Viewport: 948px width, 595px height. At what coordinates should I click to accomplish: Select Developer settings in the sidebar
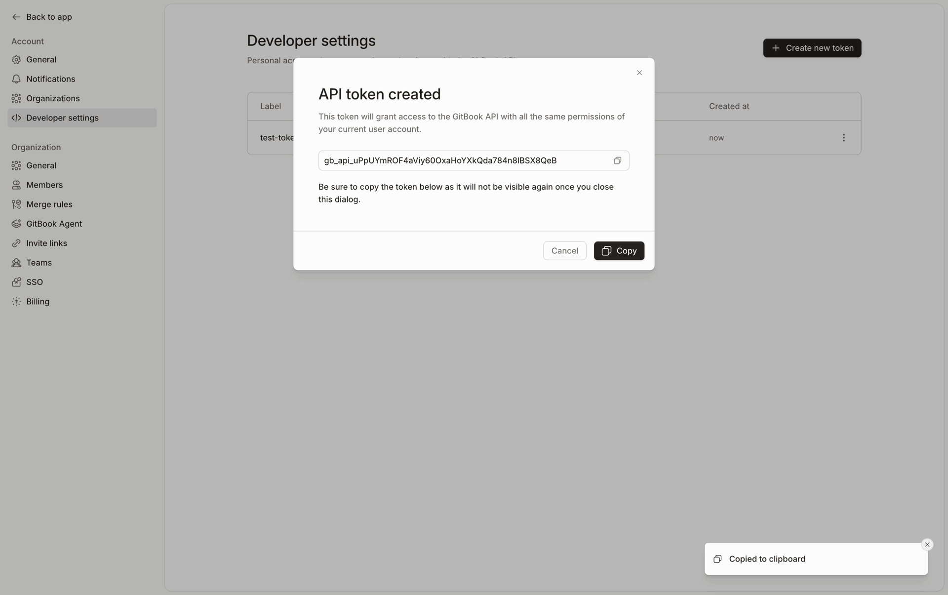click(82, 118)
